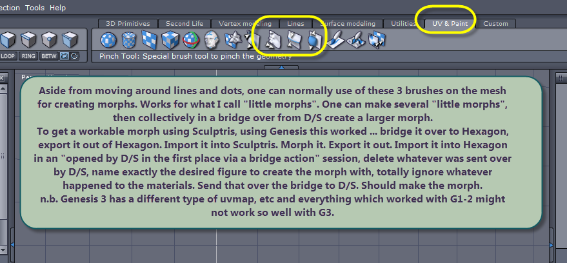Image resolution: width=567 pixels, height=263 pixels.
Task: Switch to the Utilities tab
Action: (403, 23)
